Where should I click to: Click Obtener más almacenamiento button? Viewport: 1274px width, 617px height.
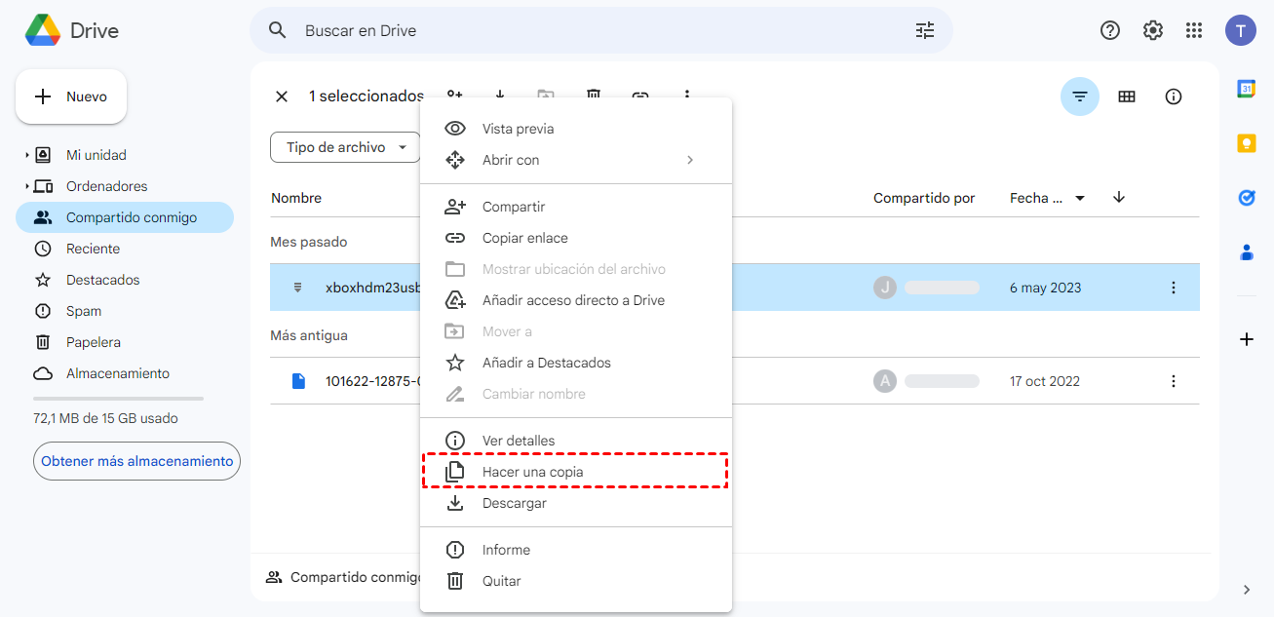[x=136, y=461]
